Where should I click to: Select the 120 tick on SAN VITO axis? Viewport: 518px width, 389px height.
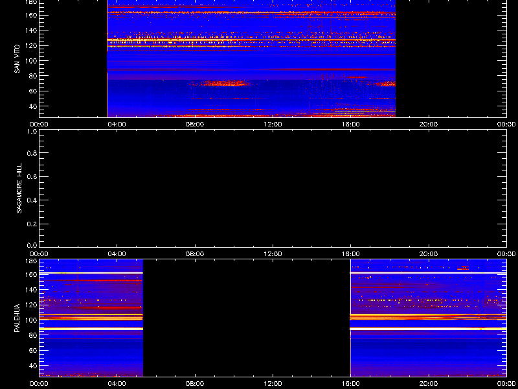[32, 45]
